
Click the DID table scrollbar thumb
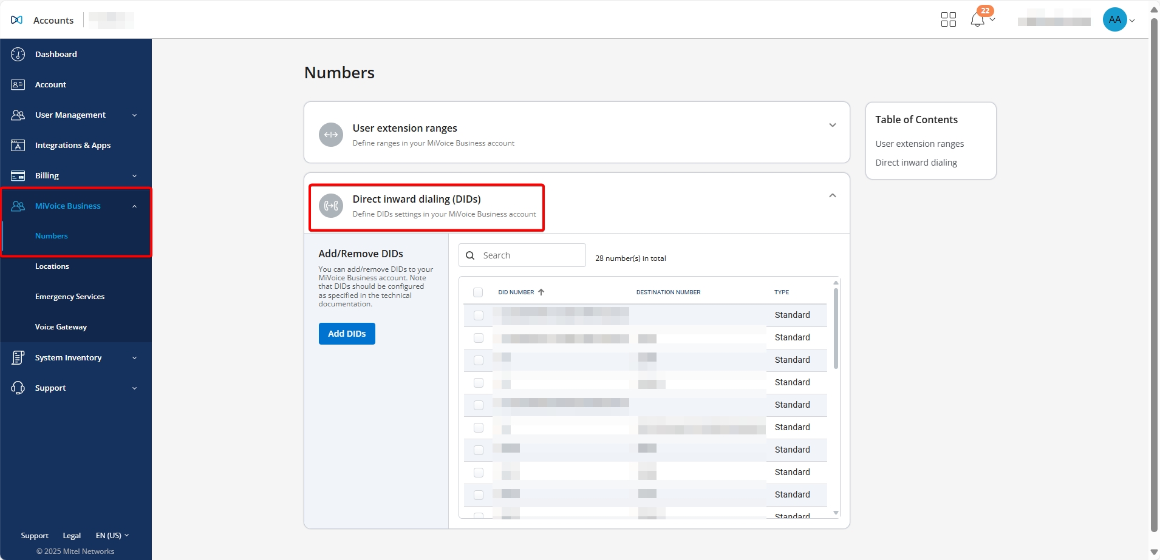coord(836,328)
